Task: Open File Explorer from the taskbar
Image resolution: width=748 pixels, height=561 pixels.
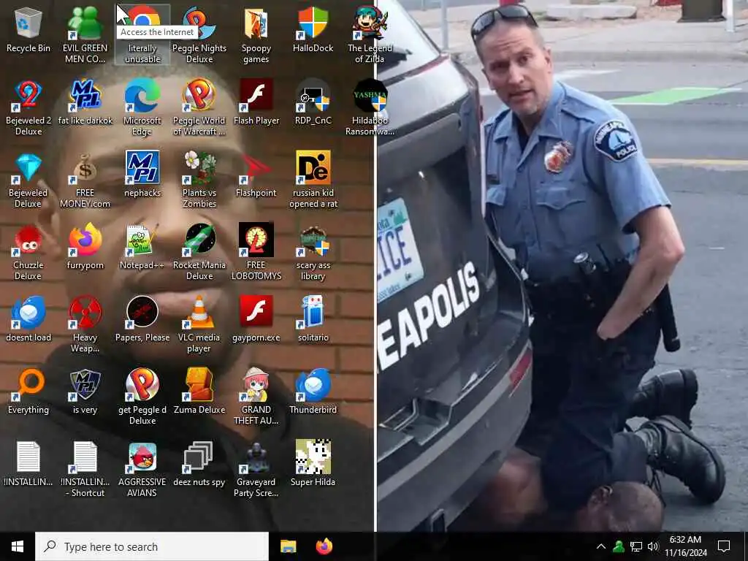Action: pos(288,546)
